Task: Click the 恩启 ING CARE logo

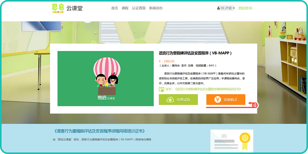Action: [58, 8]
